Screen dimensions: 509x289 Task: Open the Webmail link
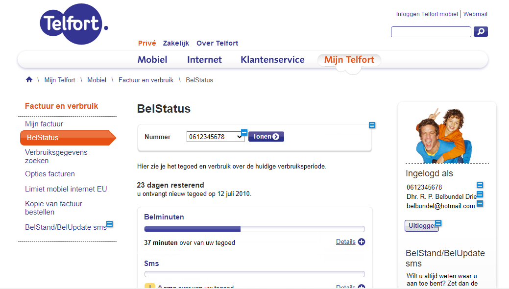475,14
